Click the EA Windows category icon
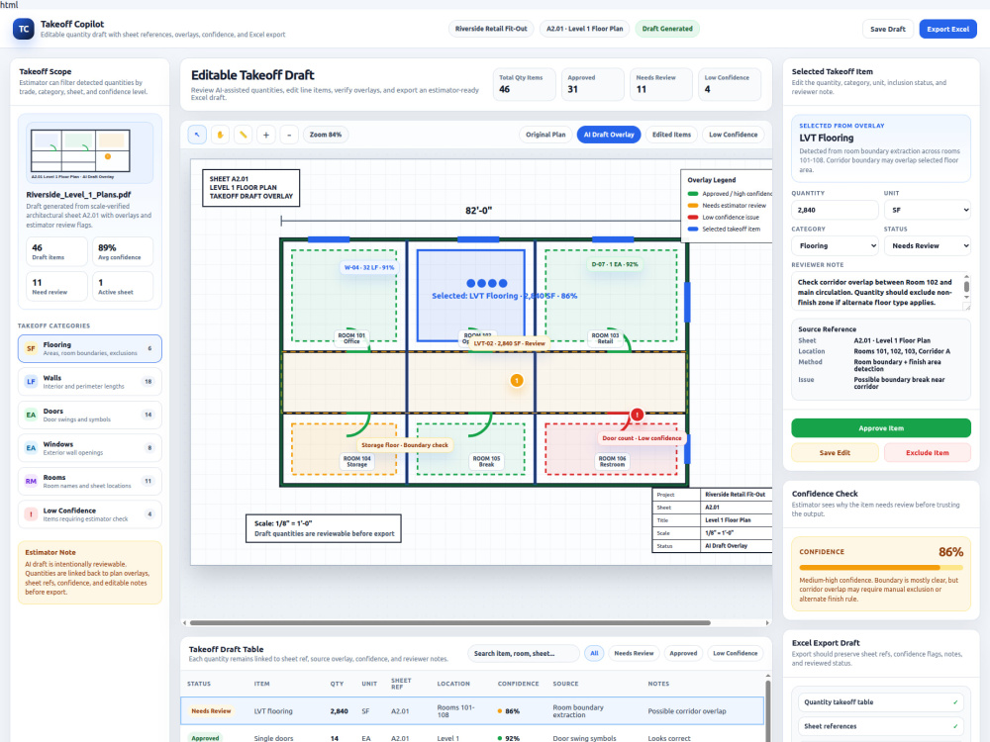The image size is (990, 742). coord(31,448)
